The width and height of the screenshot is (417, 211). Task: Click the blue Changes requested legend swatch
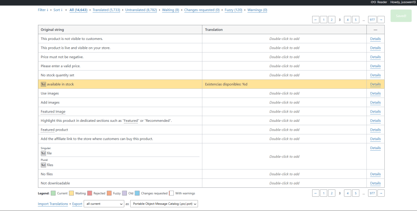[137, 193]
